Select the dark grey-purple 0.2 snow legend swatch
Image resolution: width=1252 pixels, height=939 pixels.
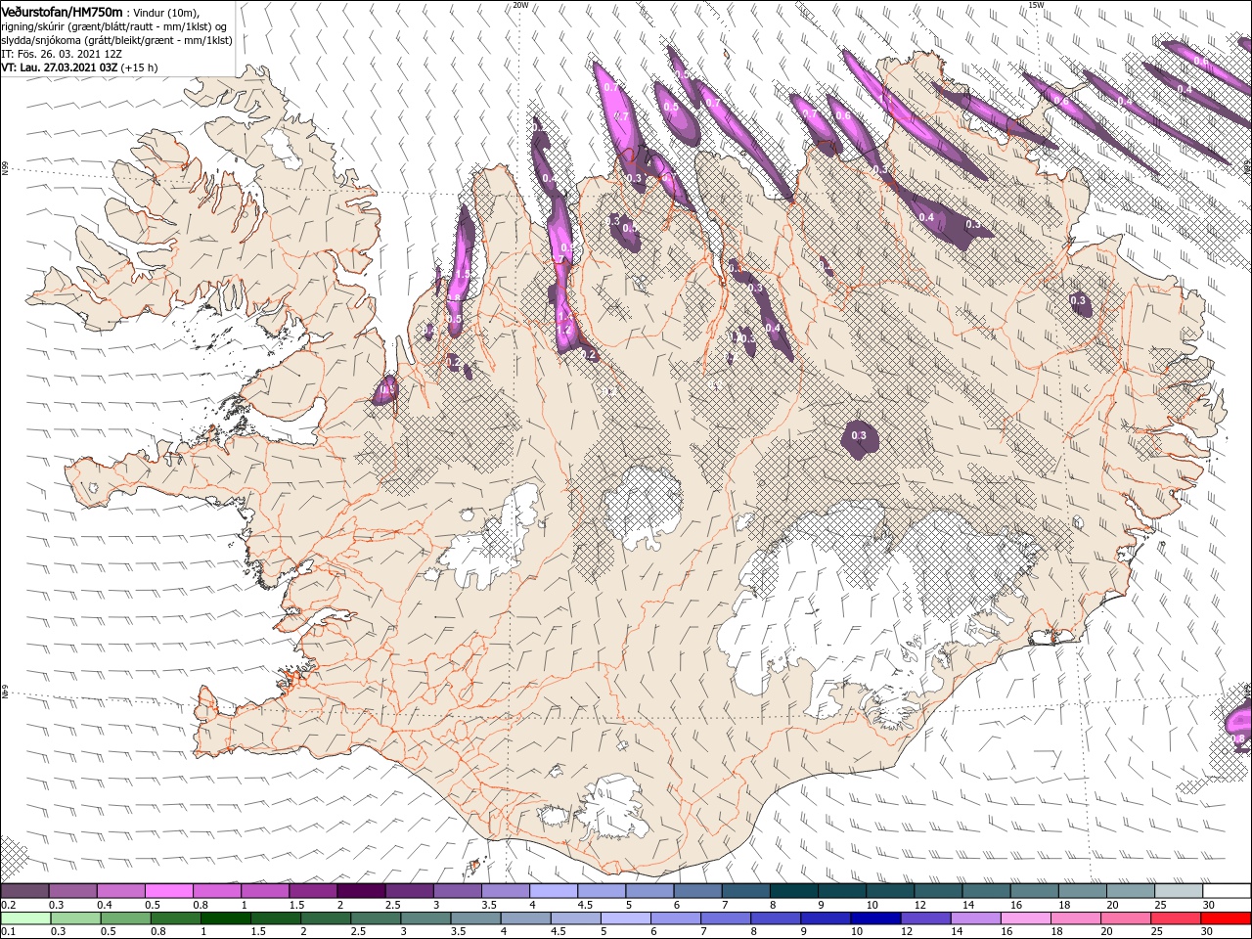[24, 891]
